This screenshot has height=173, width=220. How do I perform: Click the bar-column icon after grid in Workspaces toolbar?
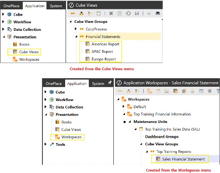184,91
